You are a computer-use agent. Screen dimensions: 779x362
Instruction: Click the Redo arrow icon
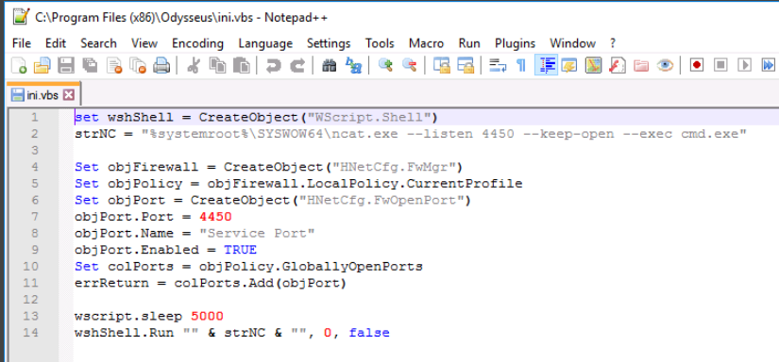click(x=297, y=65)
